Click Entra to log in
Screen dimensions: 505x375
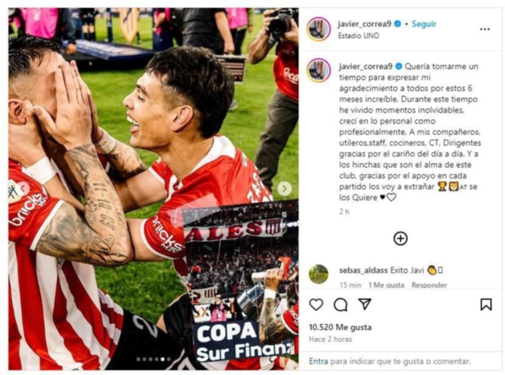pos(318,361)
